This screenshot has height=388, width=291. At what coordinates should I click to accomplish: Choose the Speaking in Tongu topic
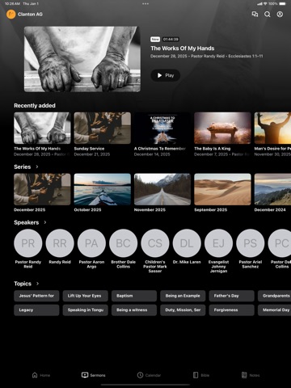86,310
